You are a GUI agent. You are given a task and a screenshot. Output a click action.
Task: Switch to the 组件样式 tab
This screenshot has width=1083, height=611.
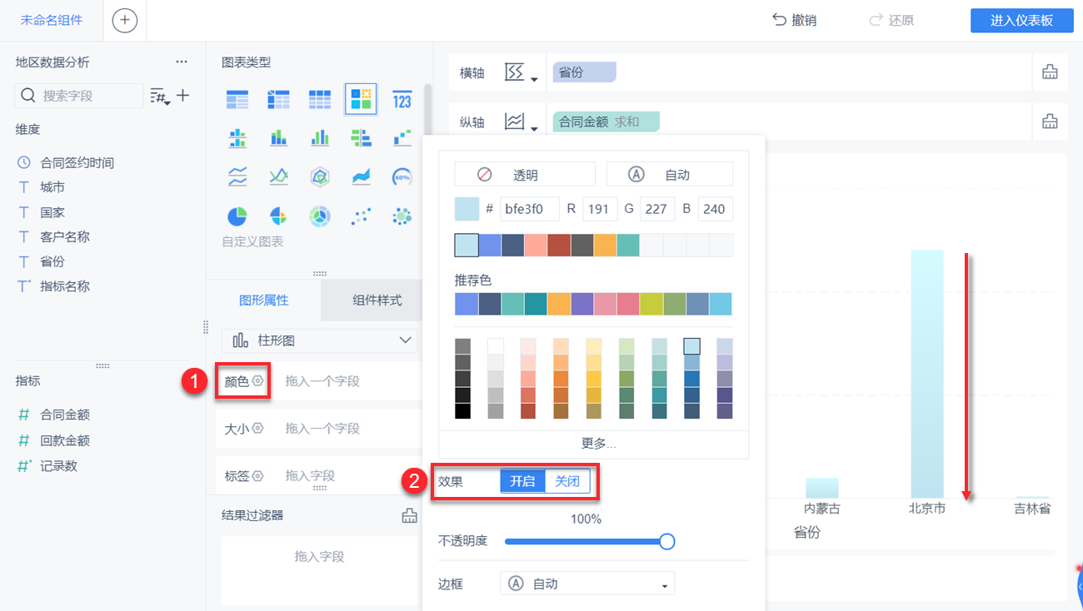coord(377,301)
